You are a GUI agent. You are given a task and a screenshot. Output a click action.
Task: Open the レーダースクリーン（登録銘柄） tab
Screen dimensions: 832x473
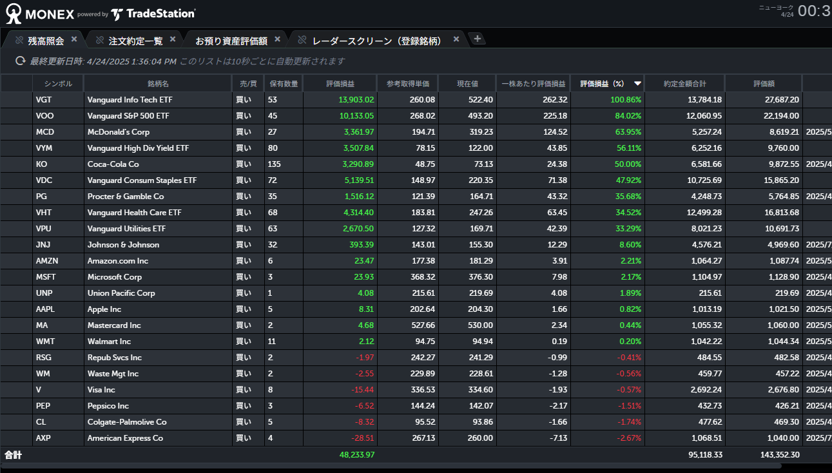click(x=378, y=41)
